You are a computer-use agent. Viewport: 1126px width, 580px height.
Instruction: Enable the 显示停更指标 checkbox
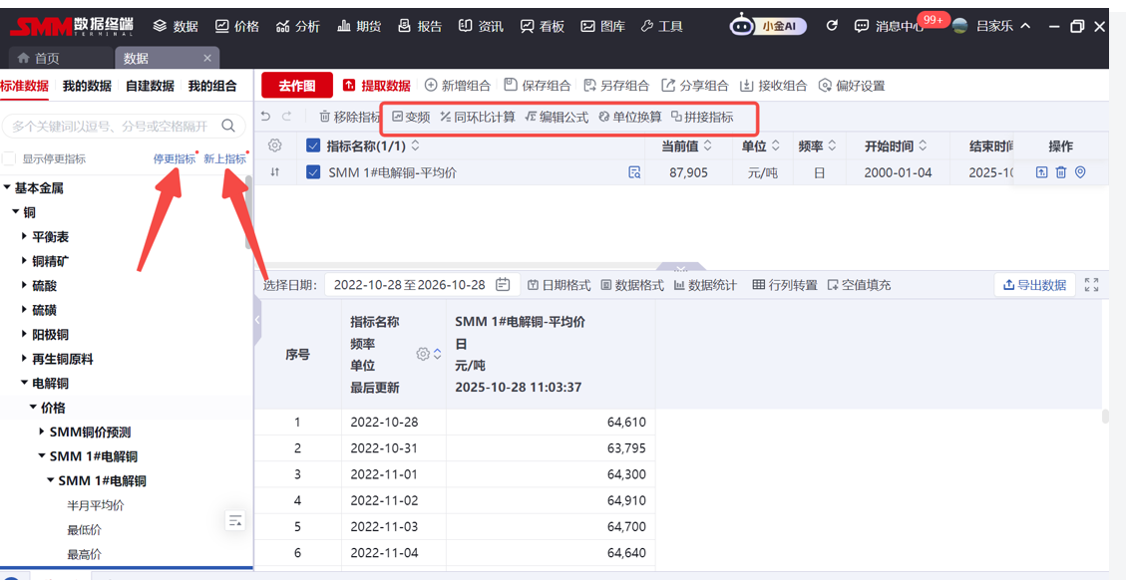(x=9, y=158)
